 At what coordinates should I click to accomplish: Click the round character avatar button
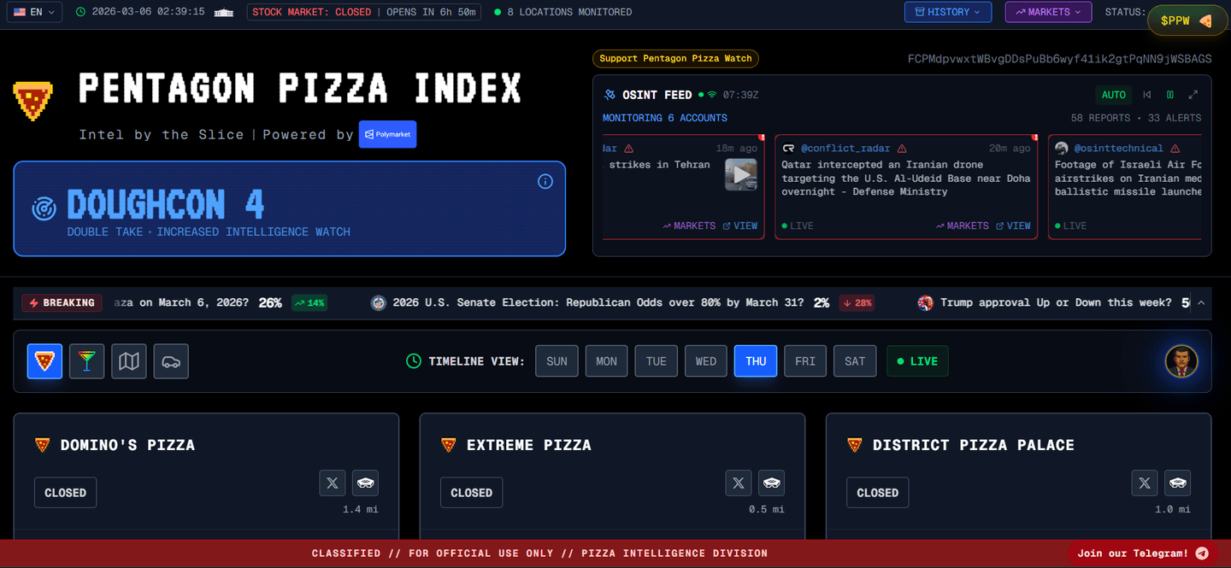(x=1182, y=361)
